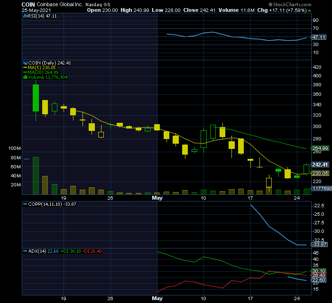Screen dimensions: 332x303
Task: Click the 10 date label under price chart
Action: (x=203, y=198)
